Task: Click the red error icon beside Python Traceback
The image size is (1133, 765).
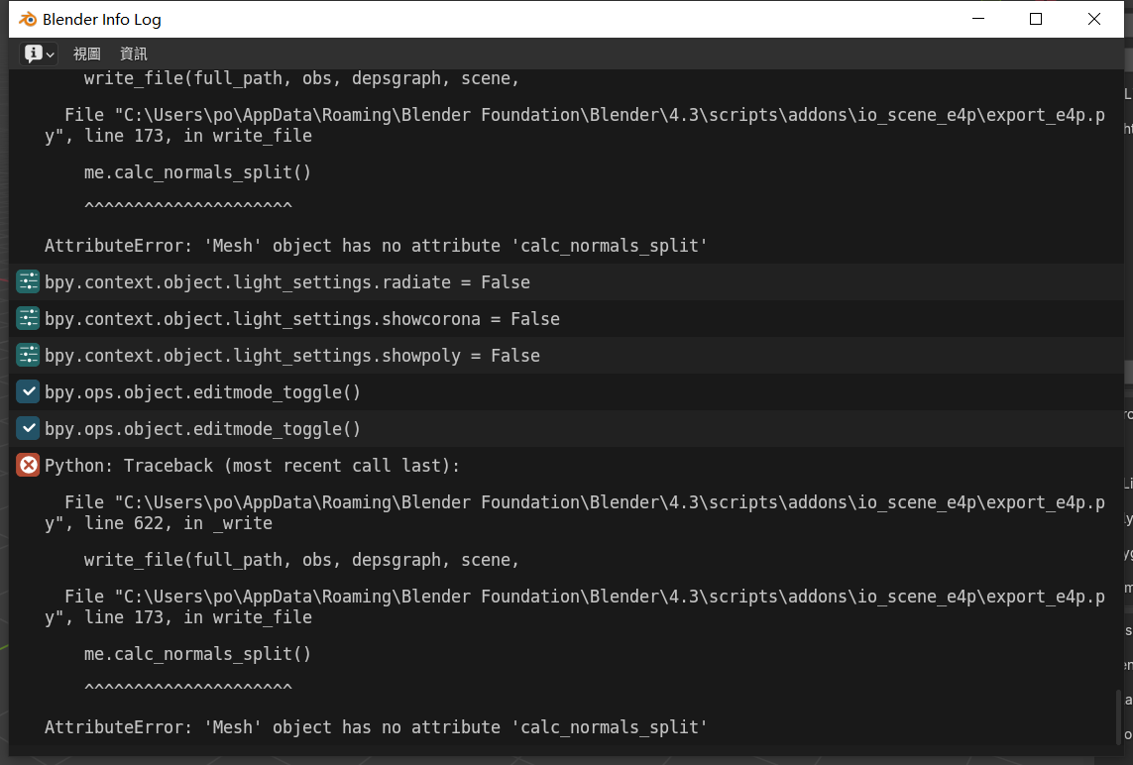Action: 28,466
